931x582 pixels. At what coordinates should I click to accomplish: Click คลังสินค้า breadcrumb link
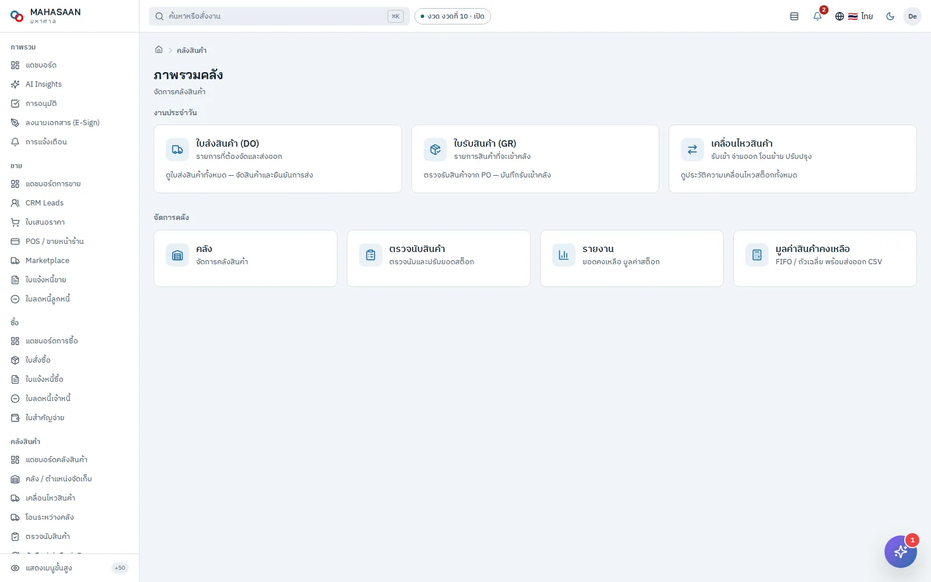click(191, 51)
